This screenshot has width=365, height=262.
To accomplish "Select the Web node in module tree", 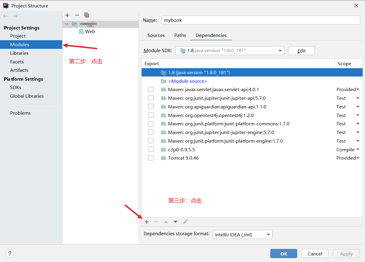I will point(90,32).
